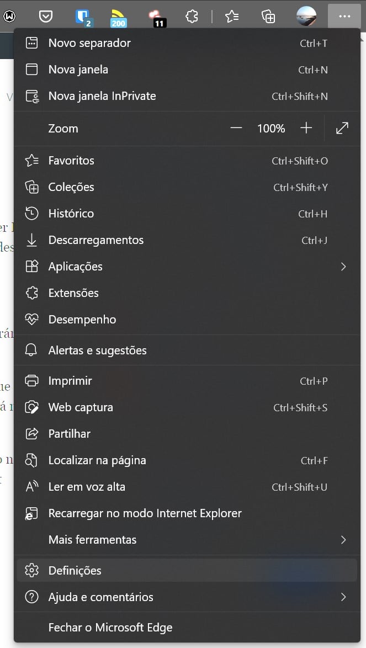Decrease zoom with the minus button
This screenshot has width=366, height=648.
click(x=236, y=128)
